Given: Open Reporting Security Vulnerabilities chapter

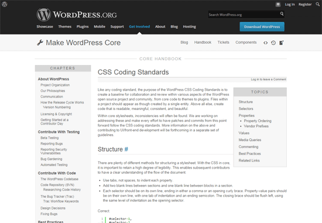Looking at the screenshot, I should [x=54, y=152].
